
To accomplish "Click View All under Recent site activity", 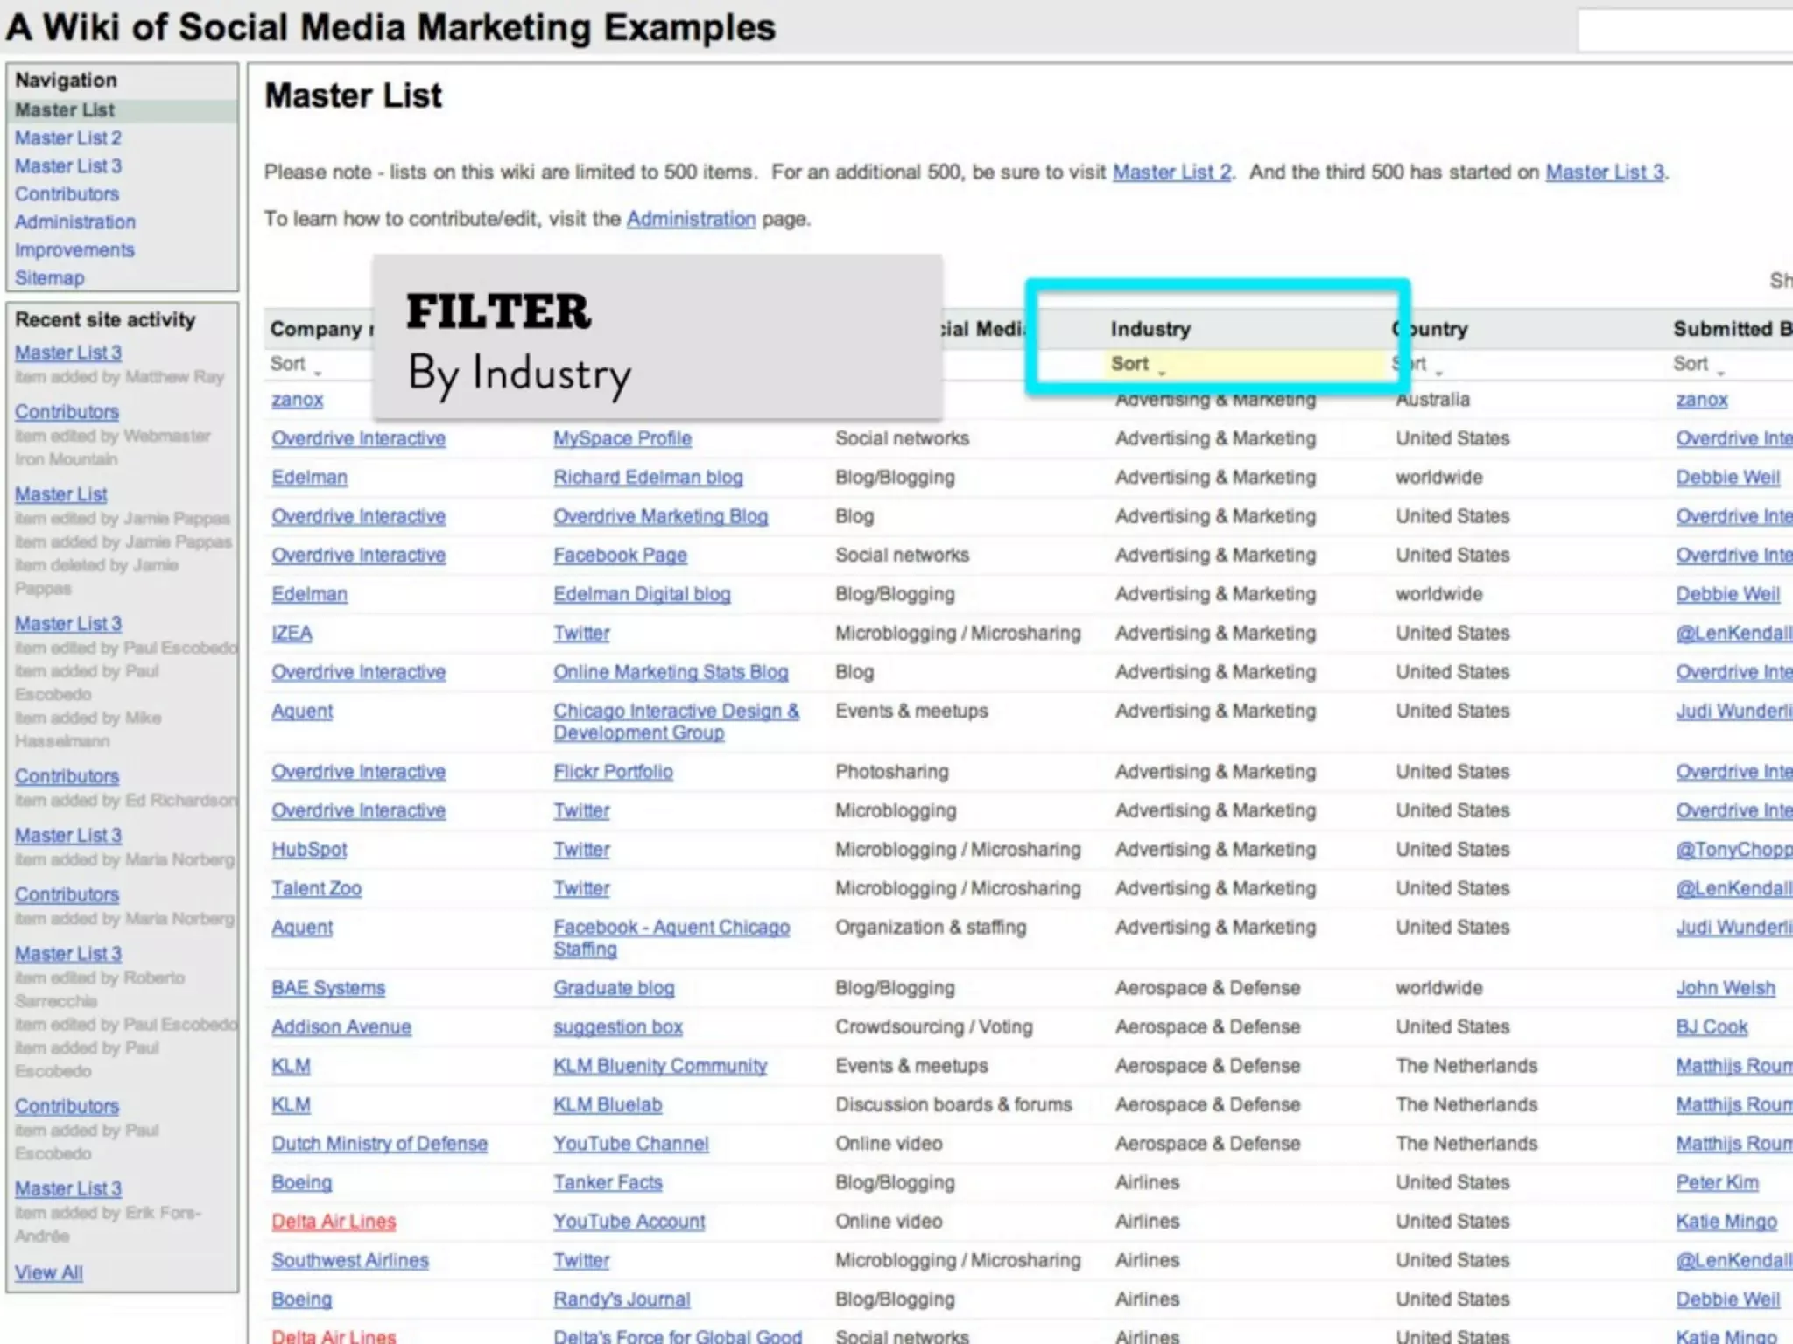I will tap(49, 1272).
